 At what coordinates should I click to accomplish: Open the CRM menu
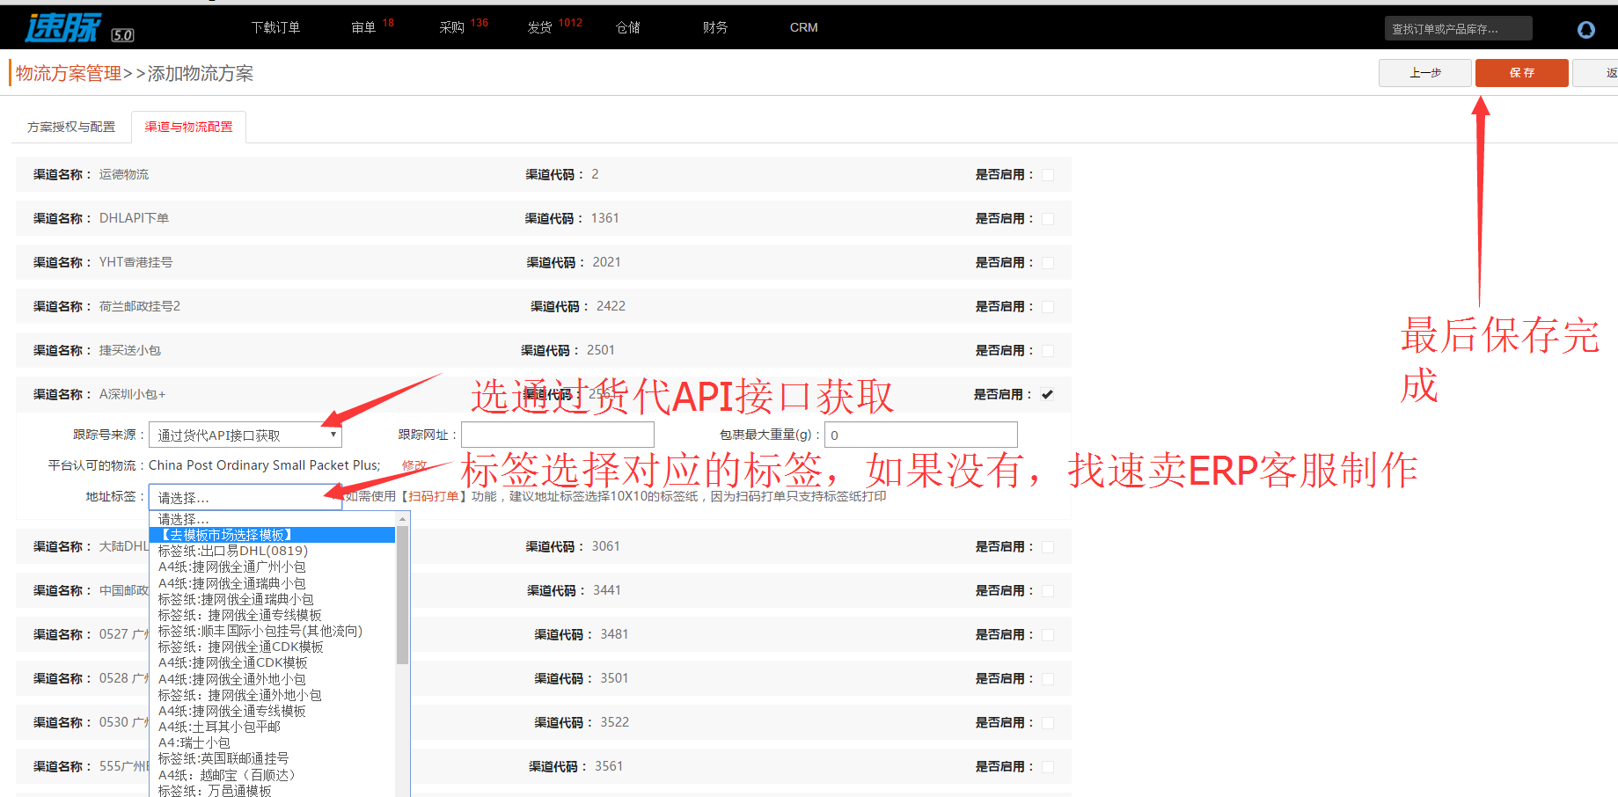[x=803, y=27]
